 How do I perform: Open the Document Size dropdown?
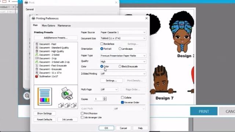[123, 38]
